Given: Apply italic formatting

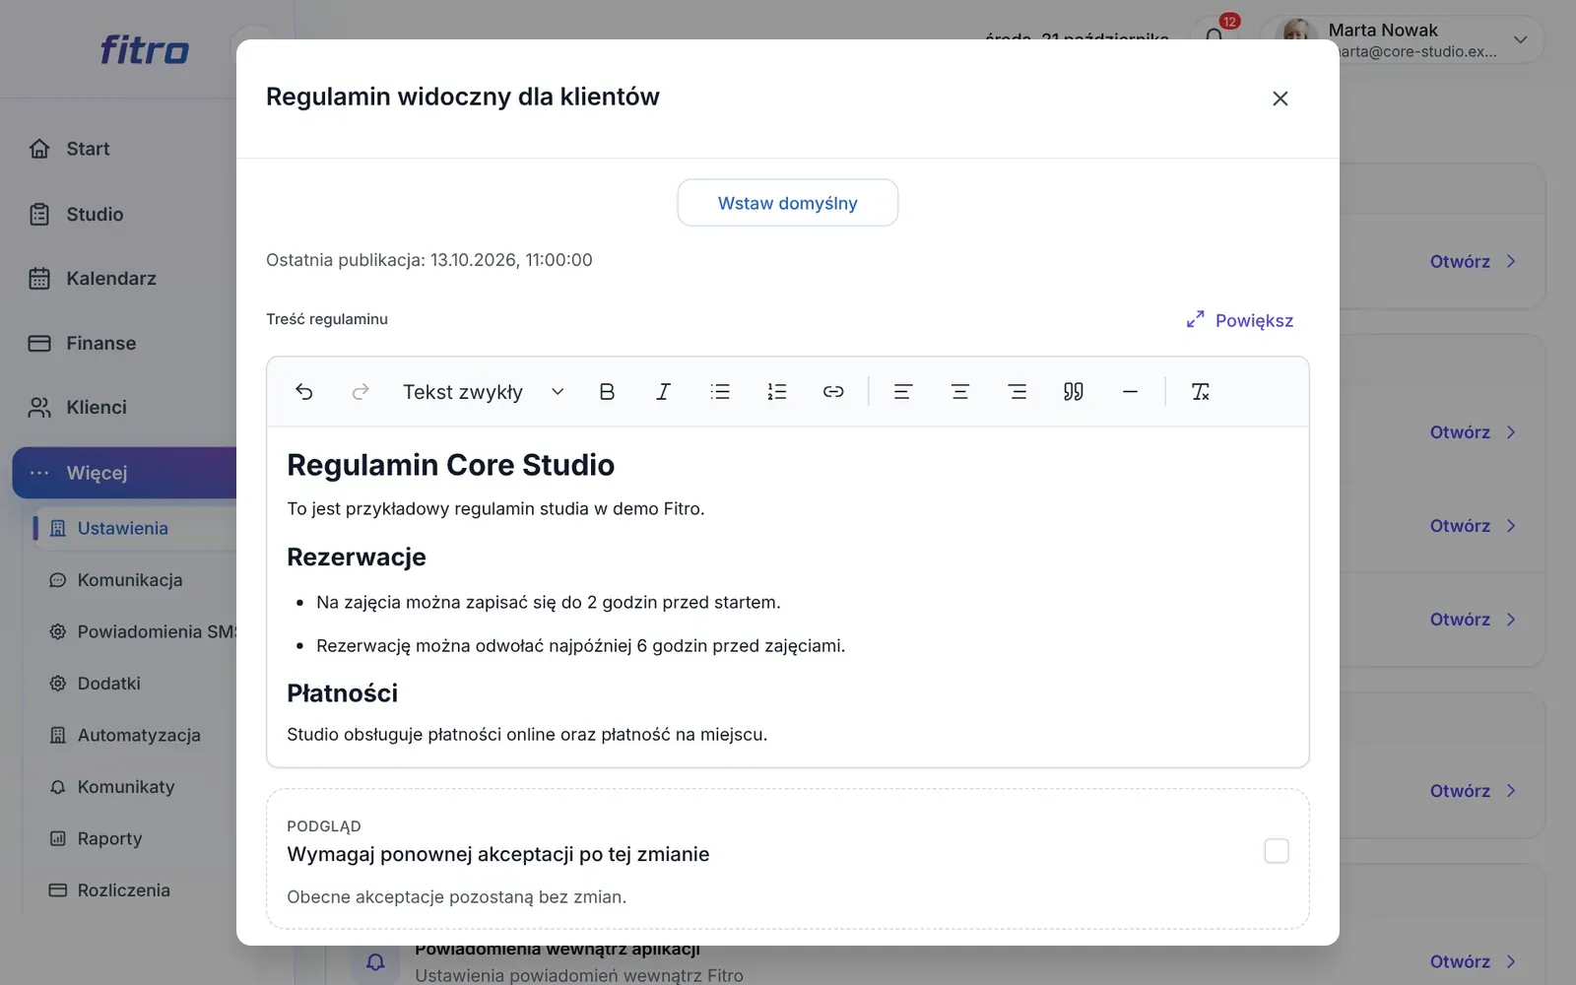Looking at the screenshot, I should click(x=664, y=392).
